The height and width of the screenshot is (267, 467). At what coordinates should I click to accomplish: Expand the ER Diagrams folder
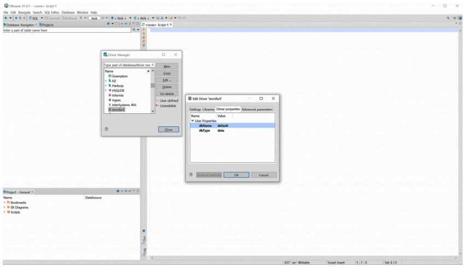[x=4, y=207]
